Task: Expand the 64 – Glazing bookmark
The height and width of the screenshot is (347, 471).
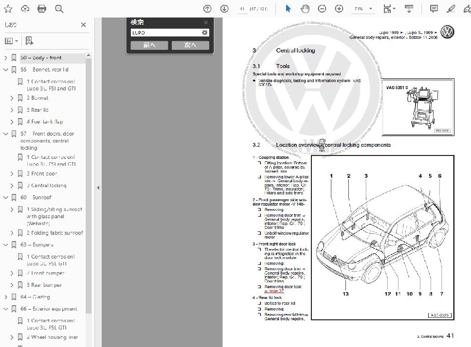Action: click(x=5, y=297)
